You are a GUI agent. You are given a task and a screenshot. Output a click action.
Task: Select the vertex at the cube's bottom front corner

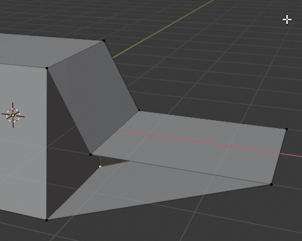click(47, 220)
